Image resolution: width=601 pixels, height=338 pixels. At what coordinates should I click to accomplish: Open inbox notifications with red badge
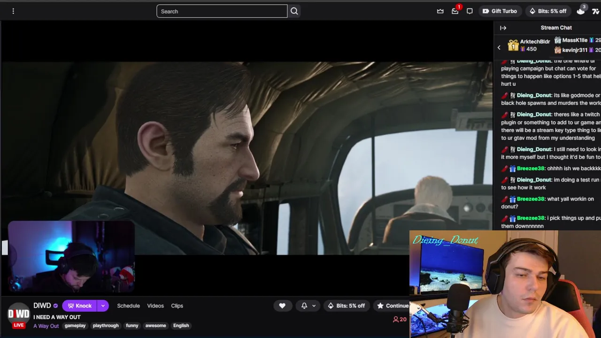[455, 11]
